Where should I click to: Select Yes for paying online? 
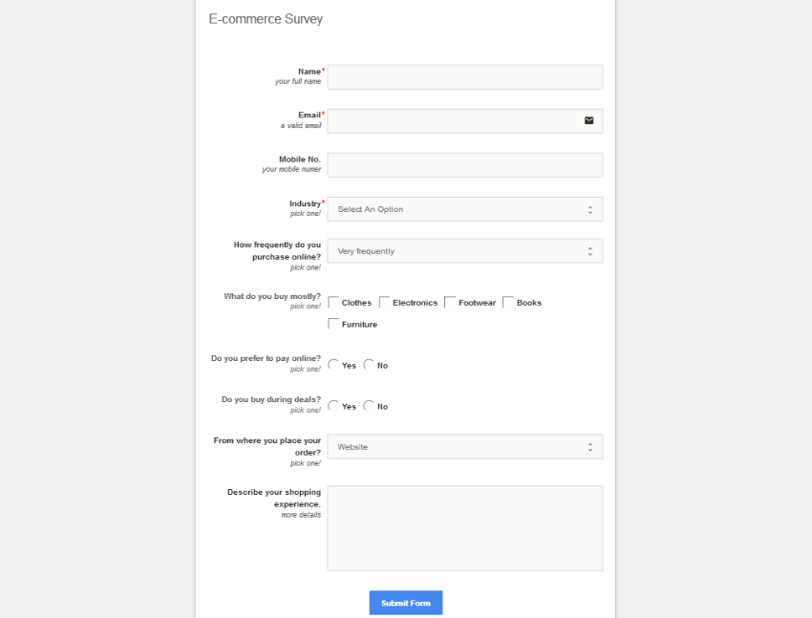[332, 363]
